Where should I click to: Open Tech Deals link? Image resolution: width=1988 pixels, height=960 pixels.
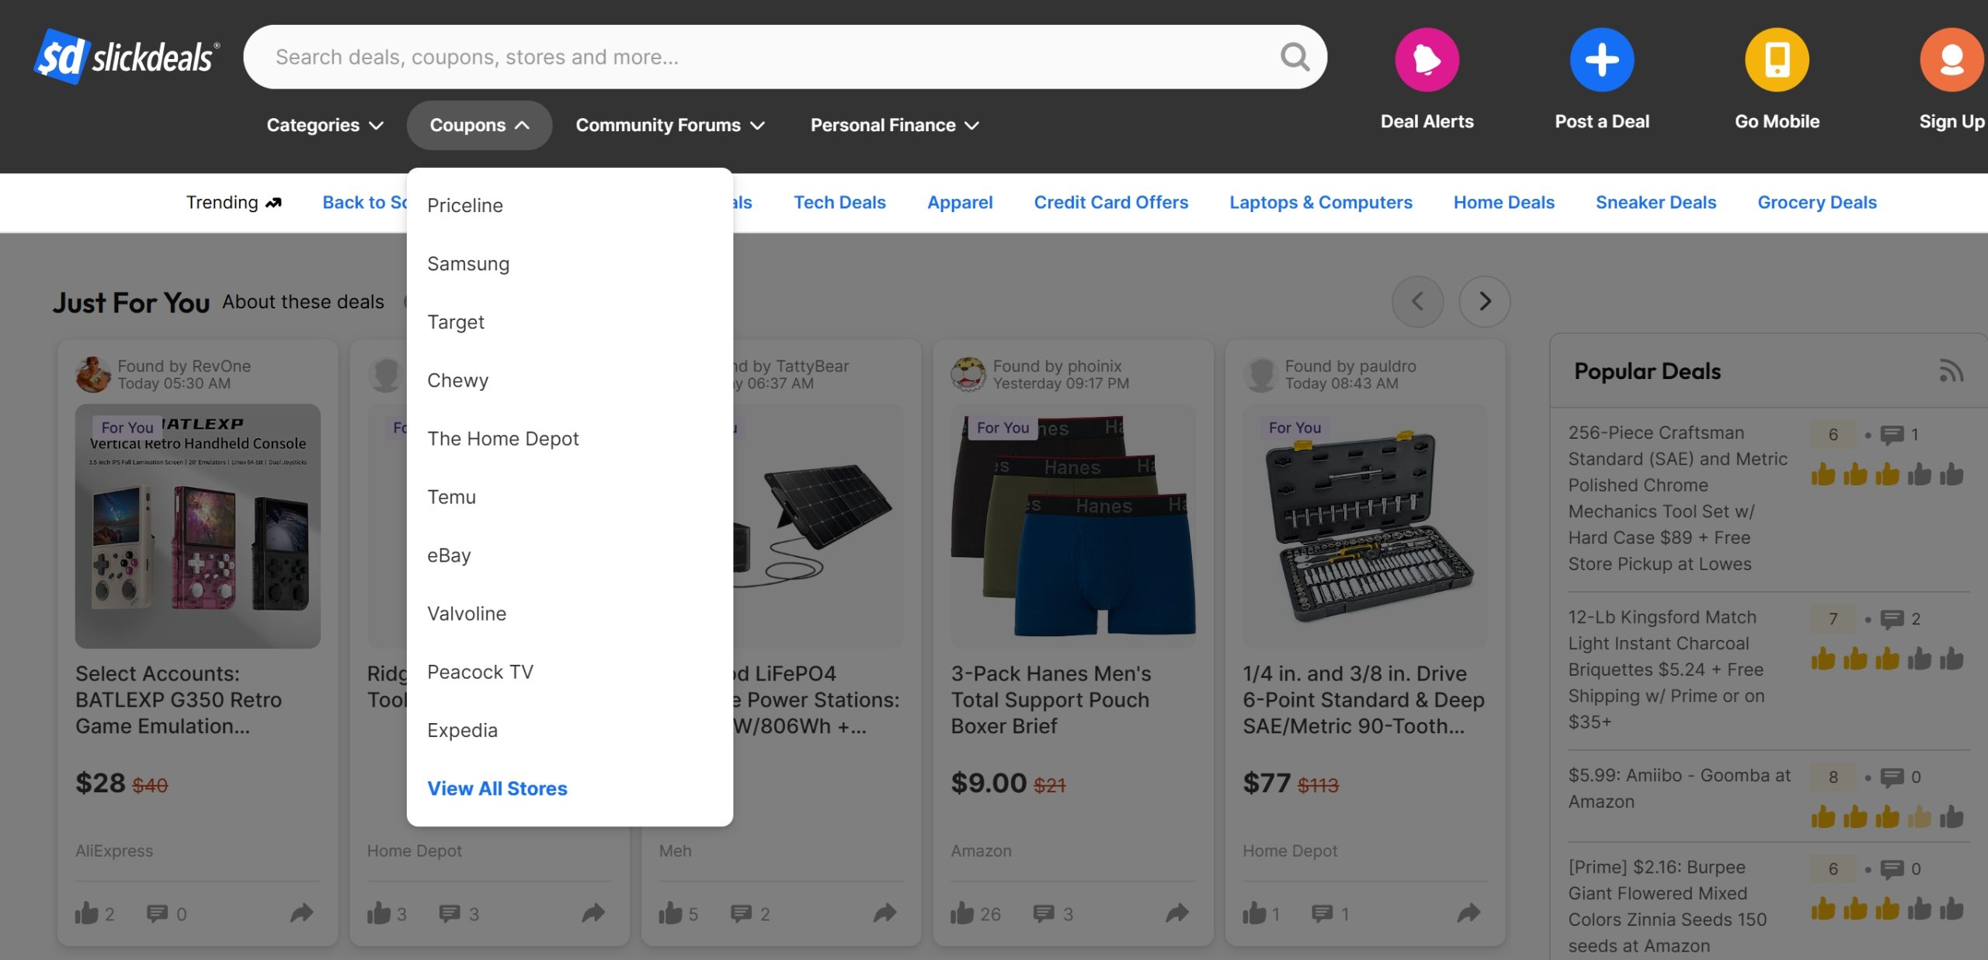point(839,203)
